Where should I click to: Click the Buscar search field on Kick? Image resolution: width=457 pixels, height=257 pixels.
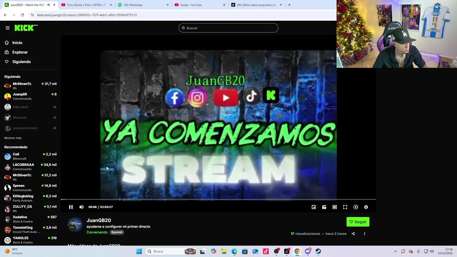228,28
